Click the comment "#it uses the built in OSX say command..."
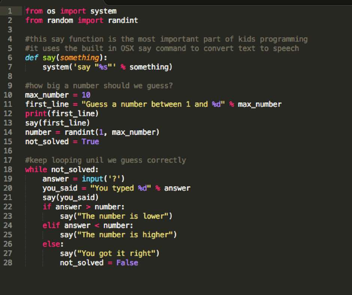 [x=162, y=49]
